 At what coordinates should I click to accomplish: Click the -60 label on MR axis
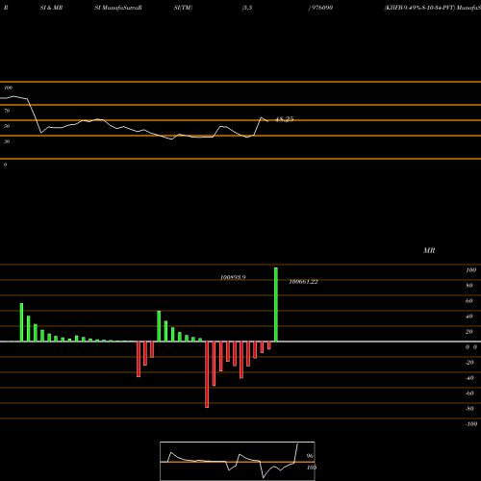[469, 393]
